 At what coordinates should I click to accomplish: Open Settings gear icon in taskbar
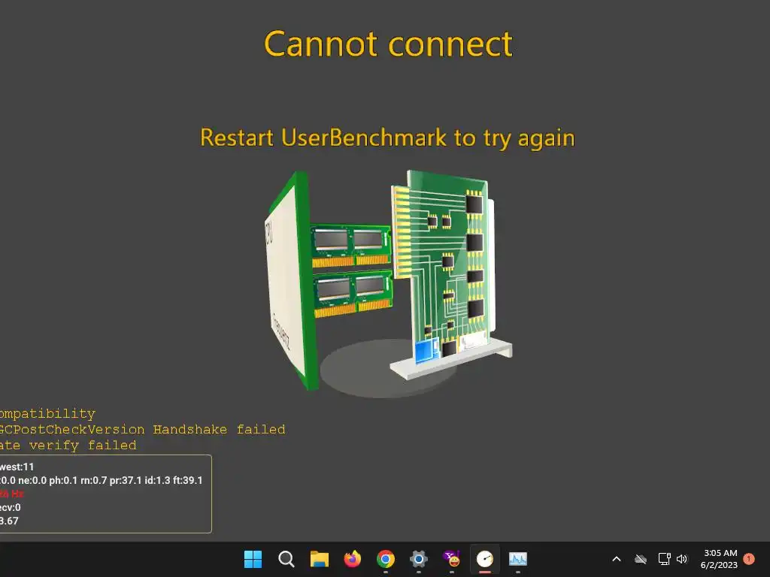click(418, 559)
